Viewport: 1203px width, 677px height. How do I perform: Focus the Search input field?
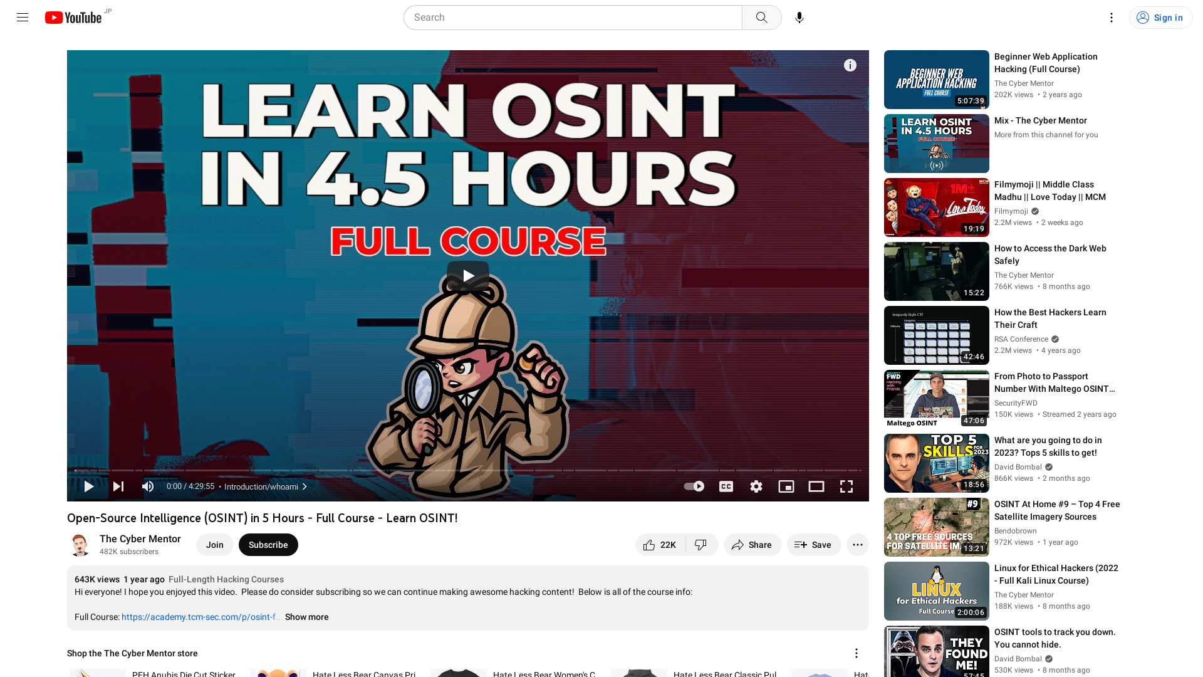(573, 18)
